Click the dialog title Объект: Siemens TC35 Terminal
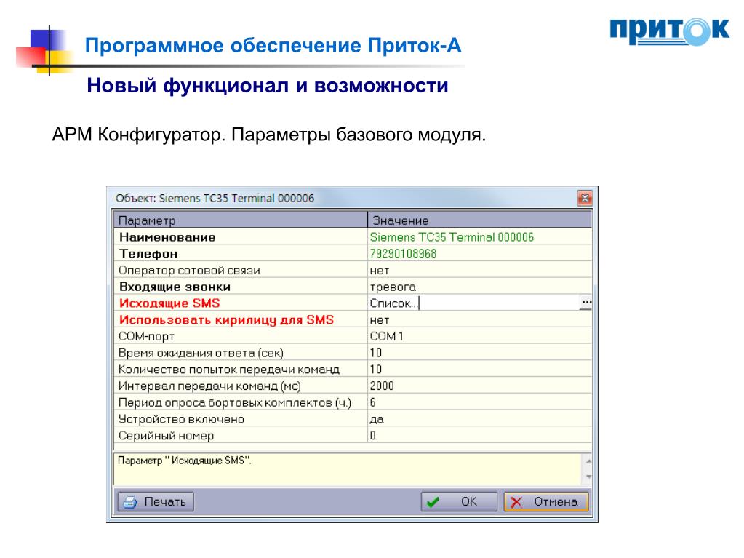This screenshot has height=558, width=744. point(215,199)
